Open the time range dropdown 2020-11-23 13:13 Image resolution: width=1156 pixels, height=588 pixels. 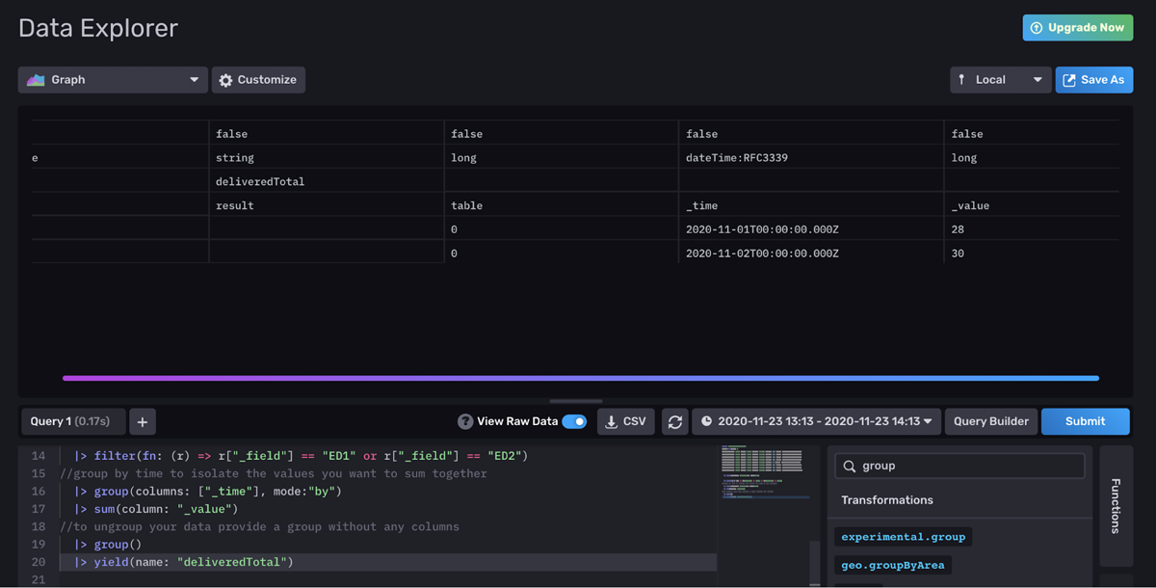pos(816,421)
